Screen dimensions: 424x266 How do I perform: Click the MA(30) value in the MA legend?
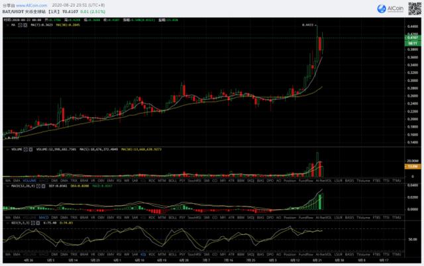coord(68,25)
